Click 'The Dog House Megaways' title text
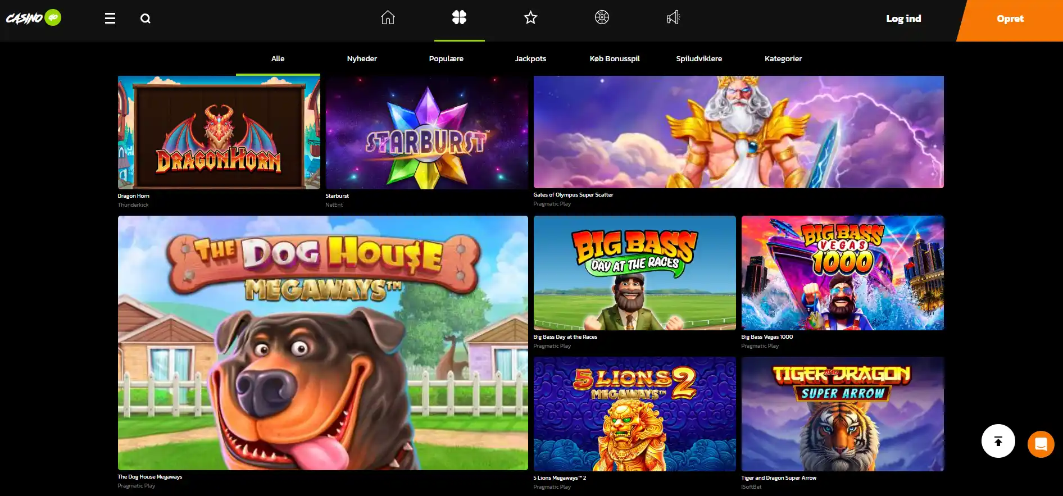The width and height of the screenshot is (1063, 496). (x=150, y=477)
